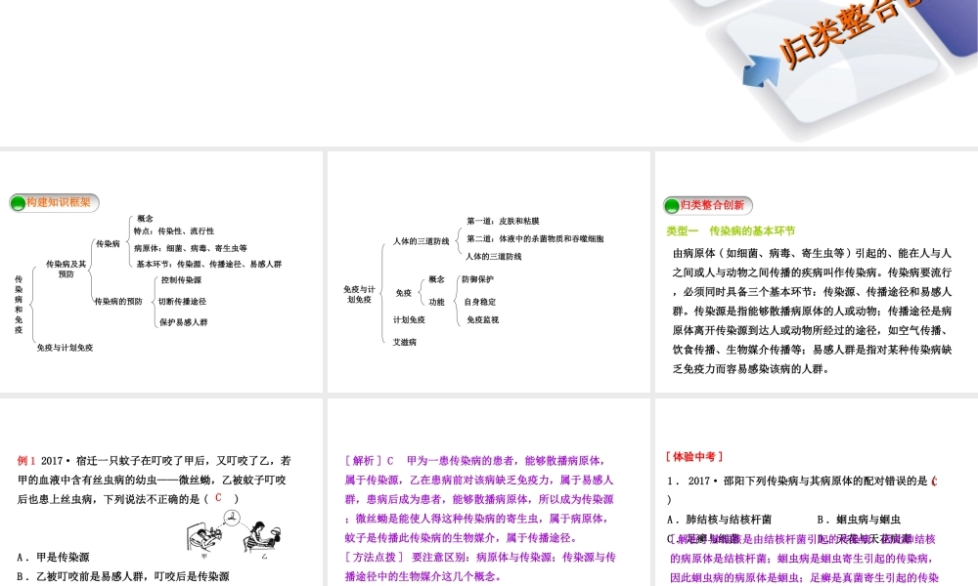Click the ［方法点拨］ heading
The height and width of the screenshot is (586, 978).
coord(375,558)
